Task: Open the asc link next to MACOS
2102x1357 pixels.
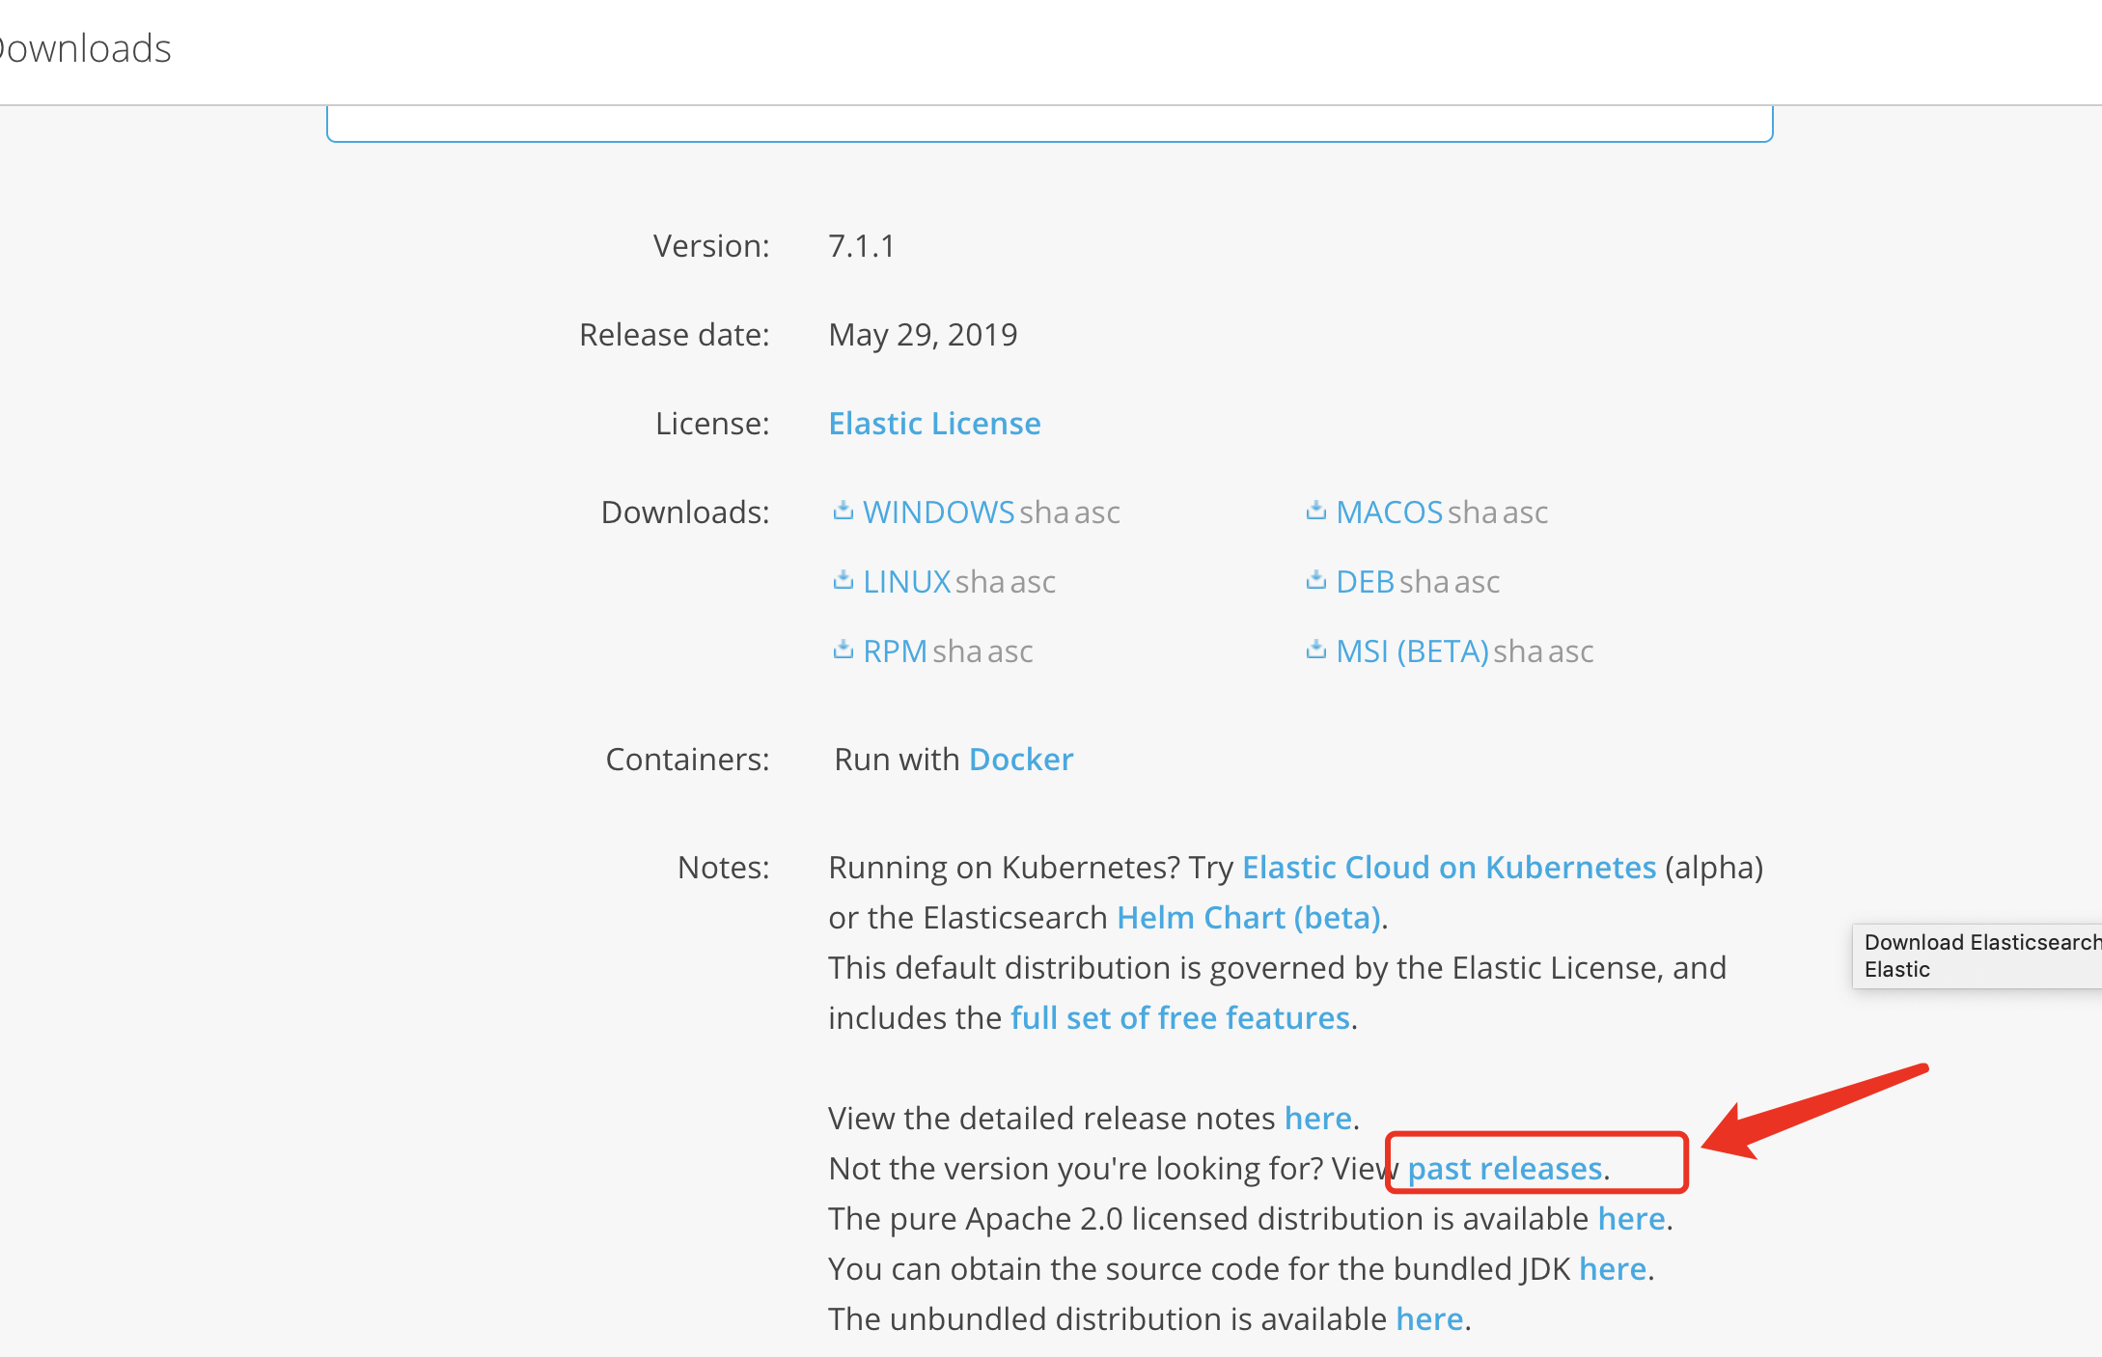Action: 1526,512
